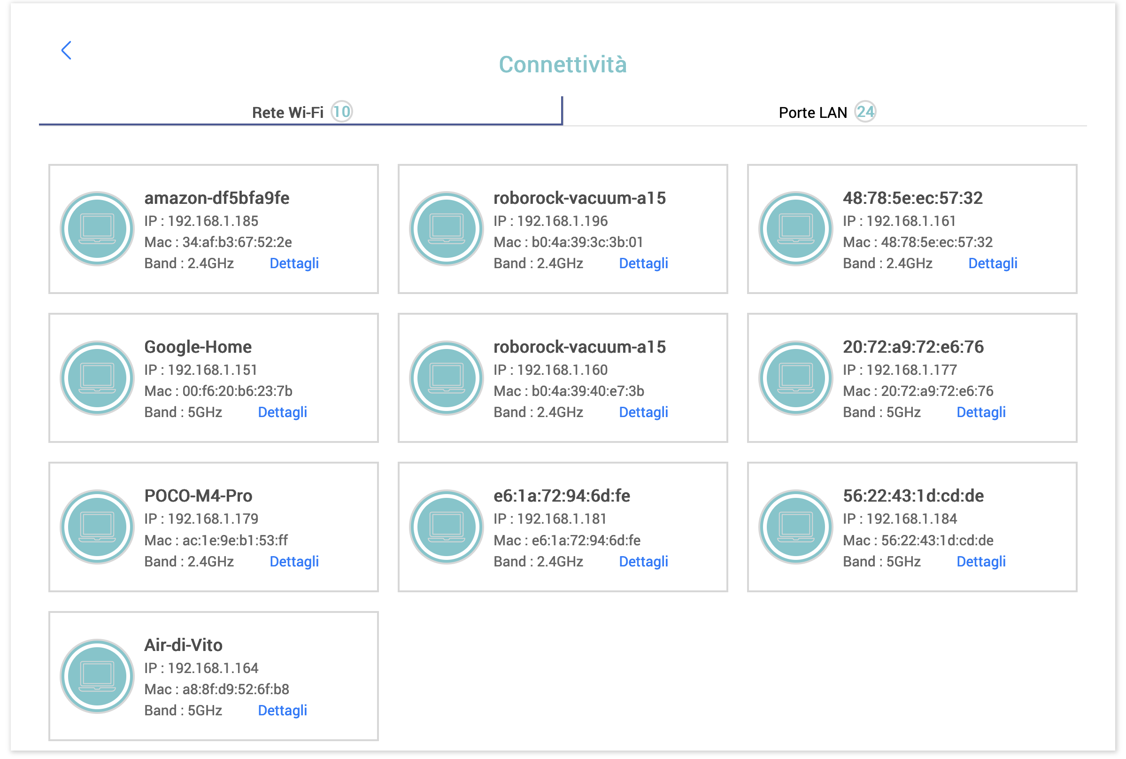Click the 56:22:43:1d:cd:de device icon
Screen dimensions: 1126x759
[x=796, y=527]
